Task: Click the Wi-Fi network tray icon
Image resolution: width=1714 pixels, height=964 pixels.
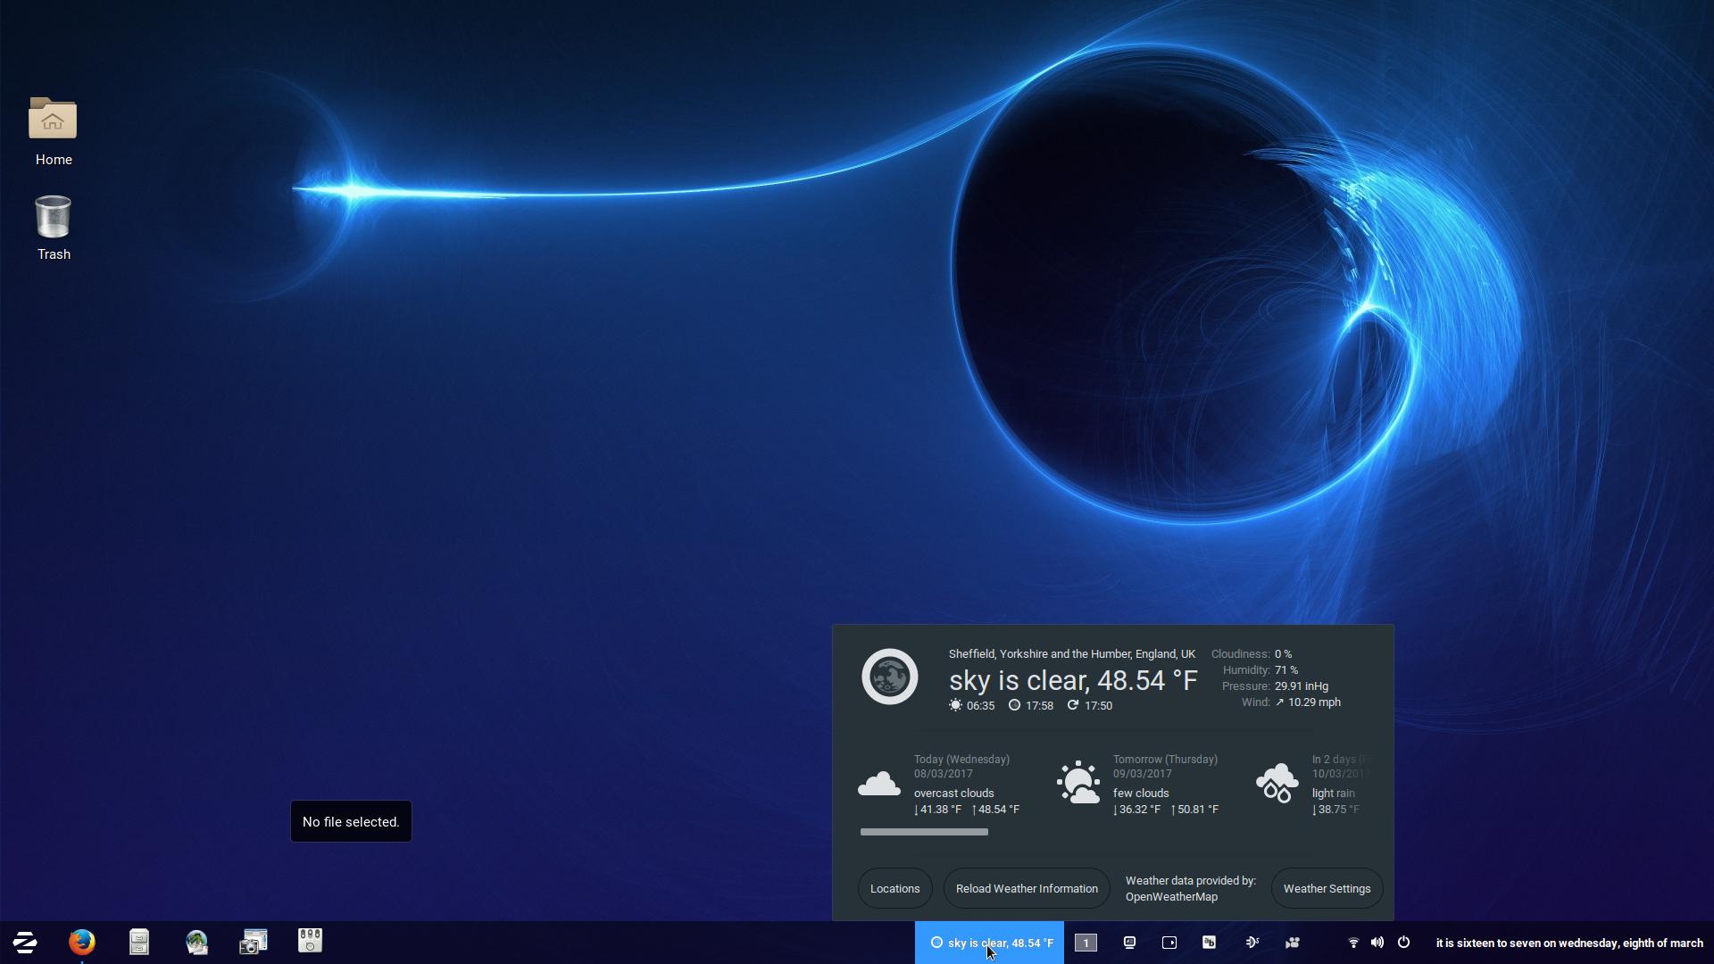Action: click(1352, 943)
